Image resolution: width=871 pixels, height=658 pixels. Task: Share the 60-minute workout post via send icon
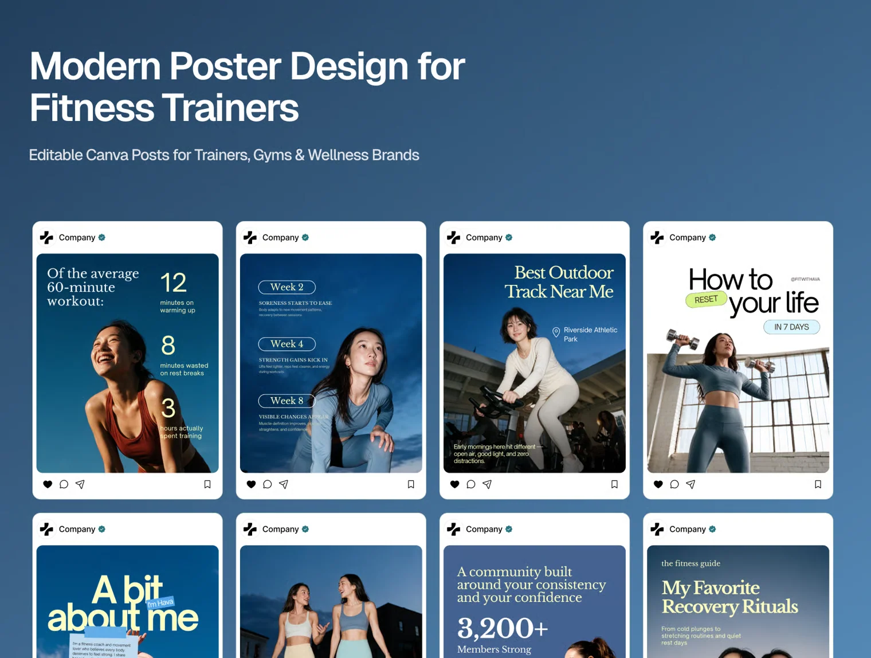coord(80,484)
